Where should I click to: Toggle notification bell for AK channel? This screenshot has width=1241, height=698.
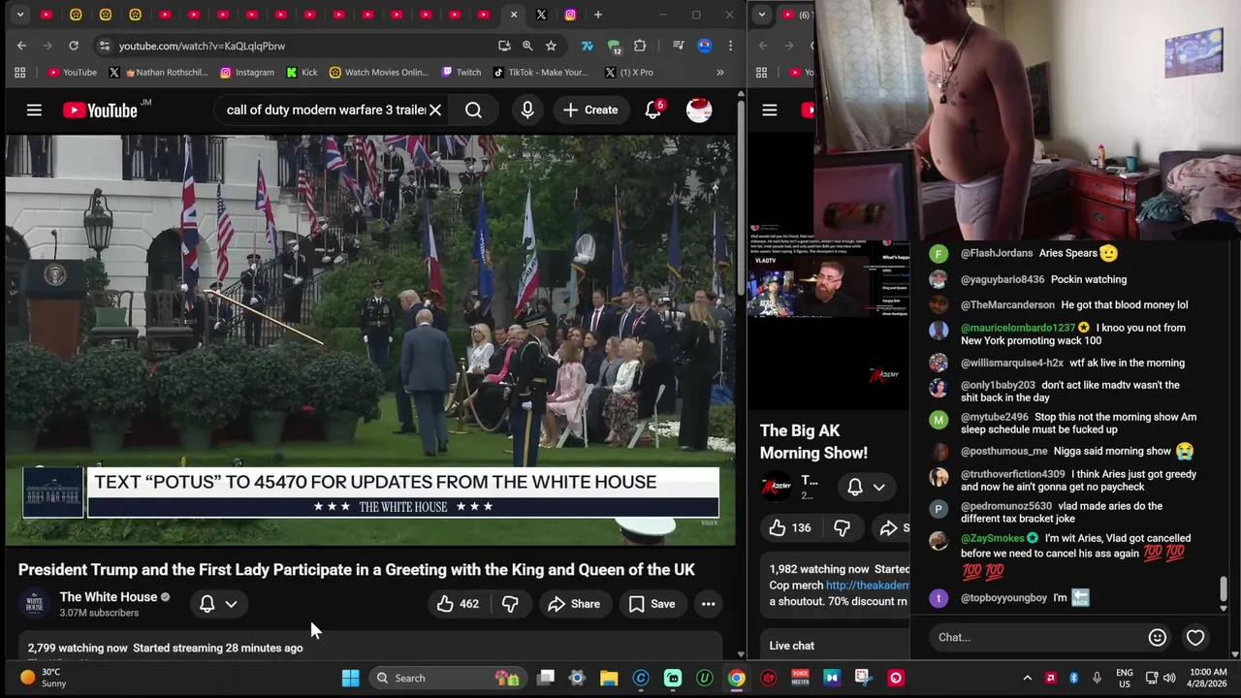855,487
